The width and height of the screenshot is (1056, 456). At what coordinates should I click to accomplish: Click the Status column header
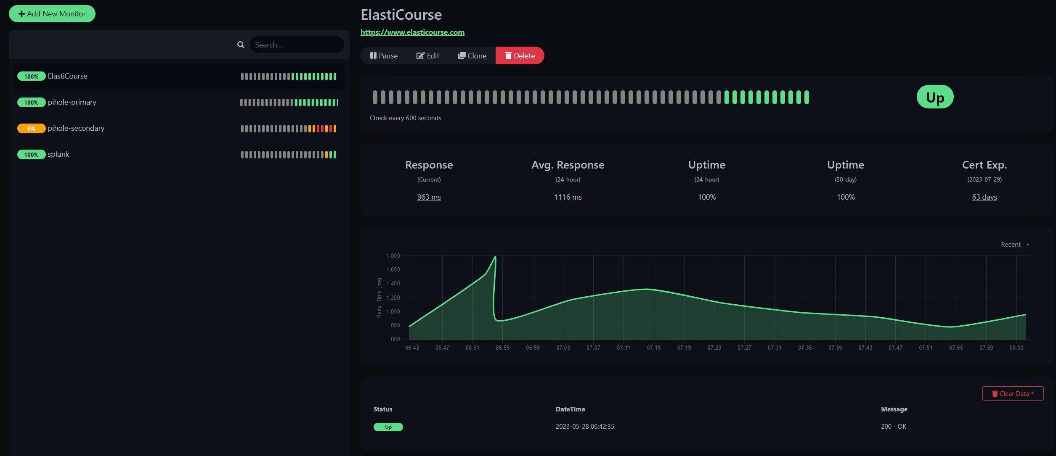383,409
